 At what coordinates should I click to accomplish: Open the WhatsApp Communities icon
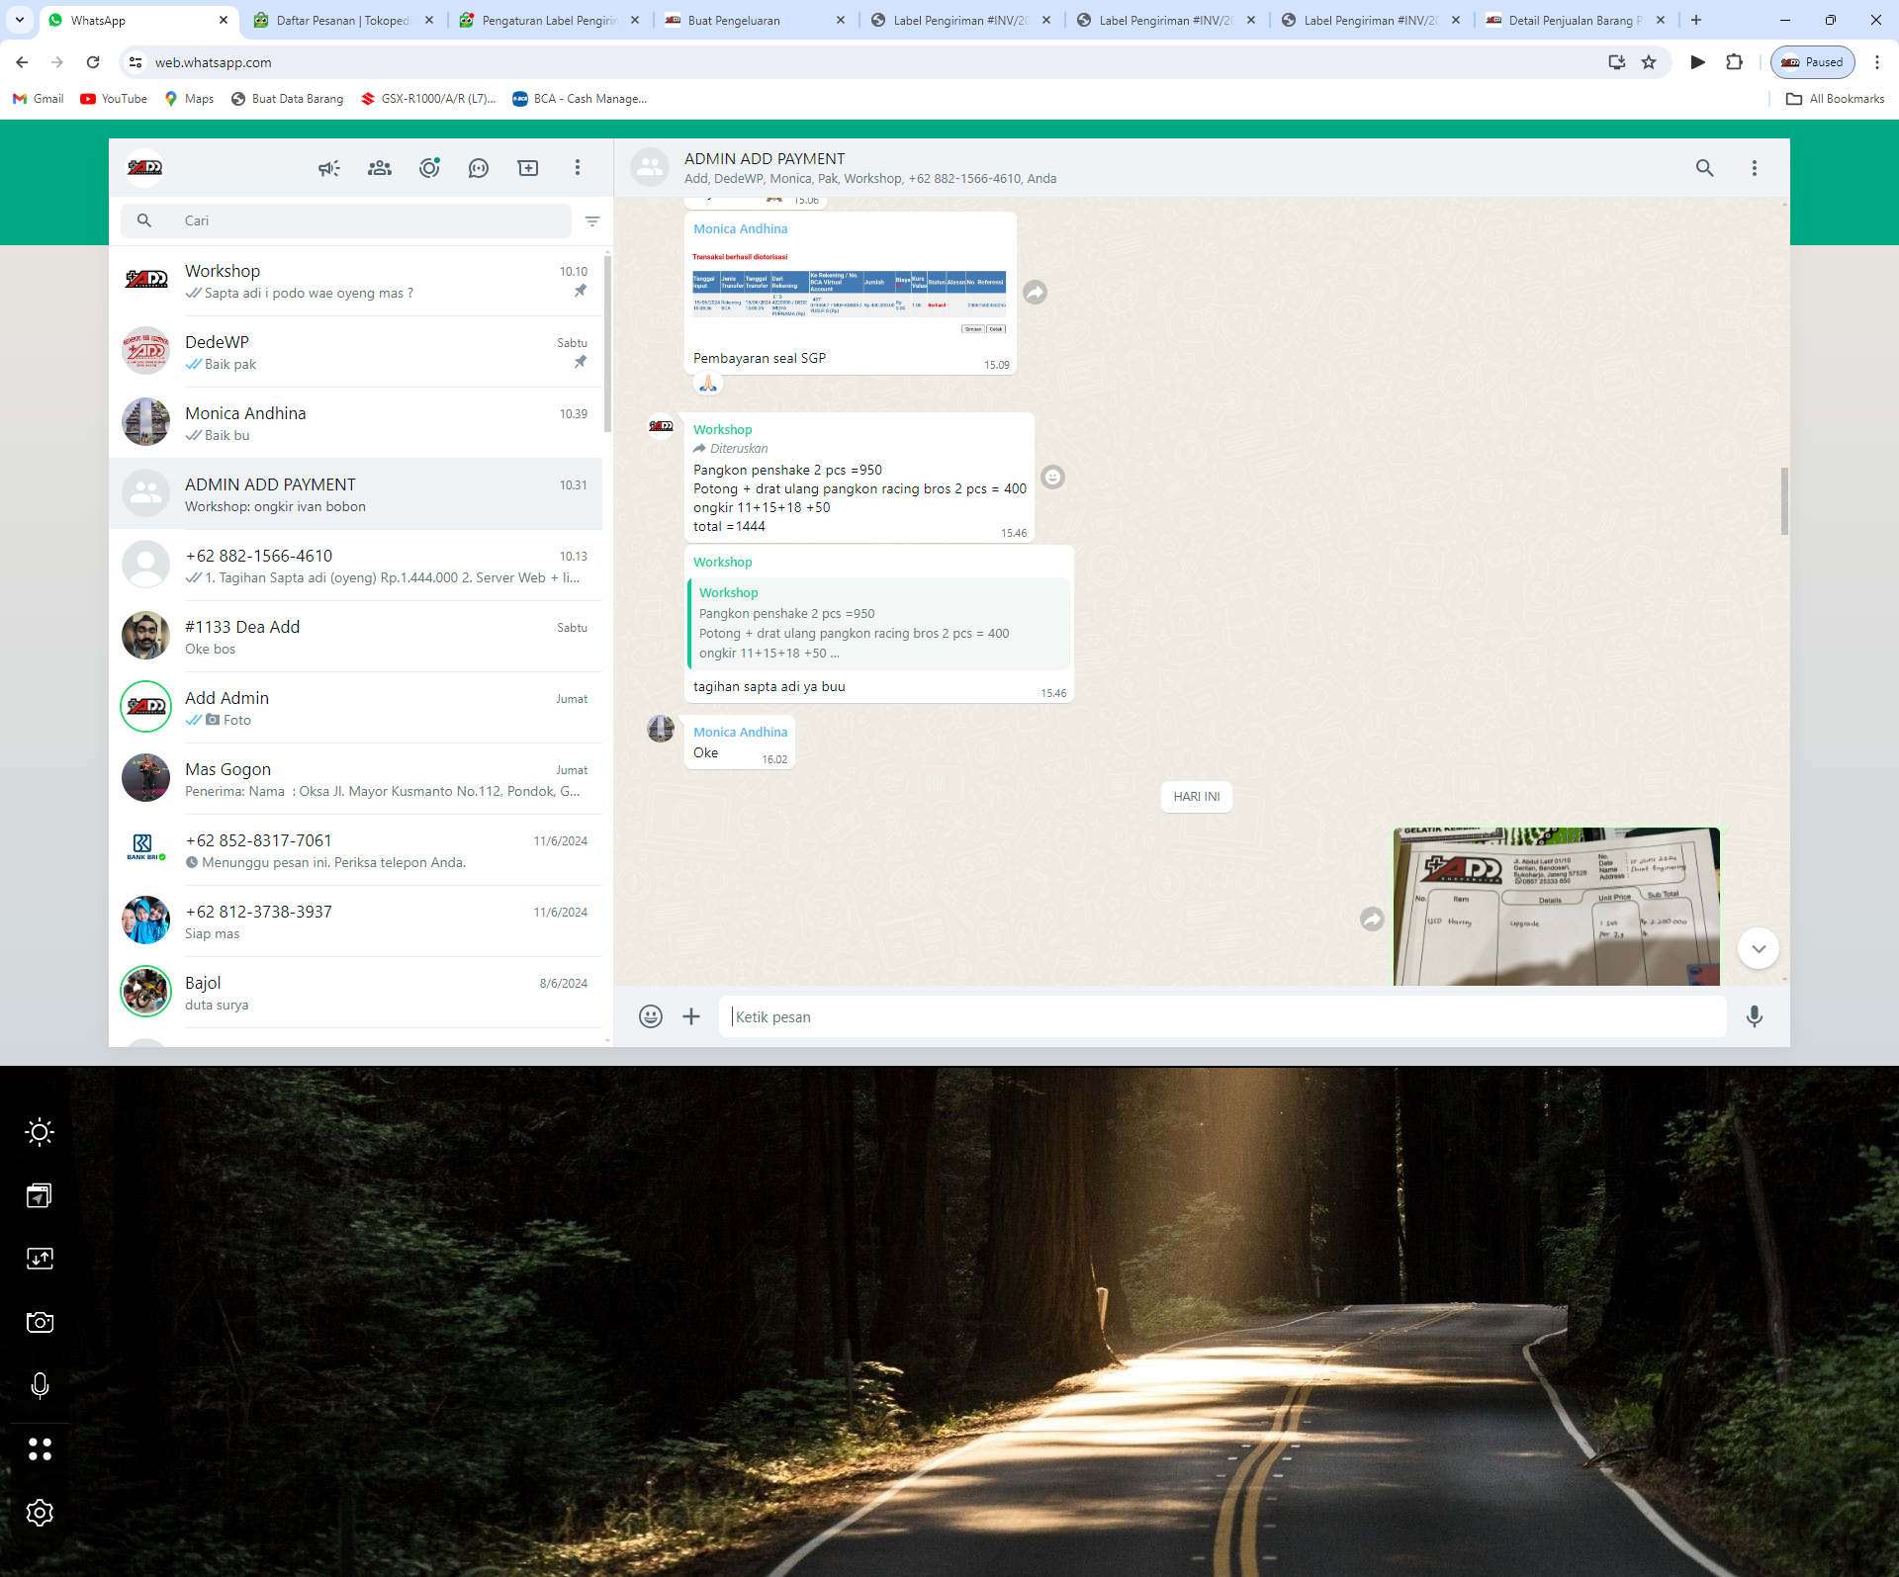(x=380, y=168)
